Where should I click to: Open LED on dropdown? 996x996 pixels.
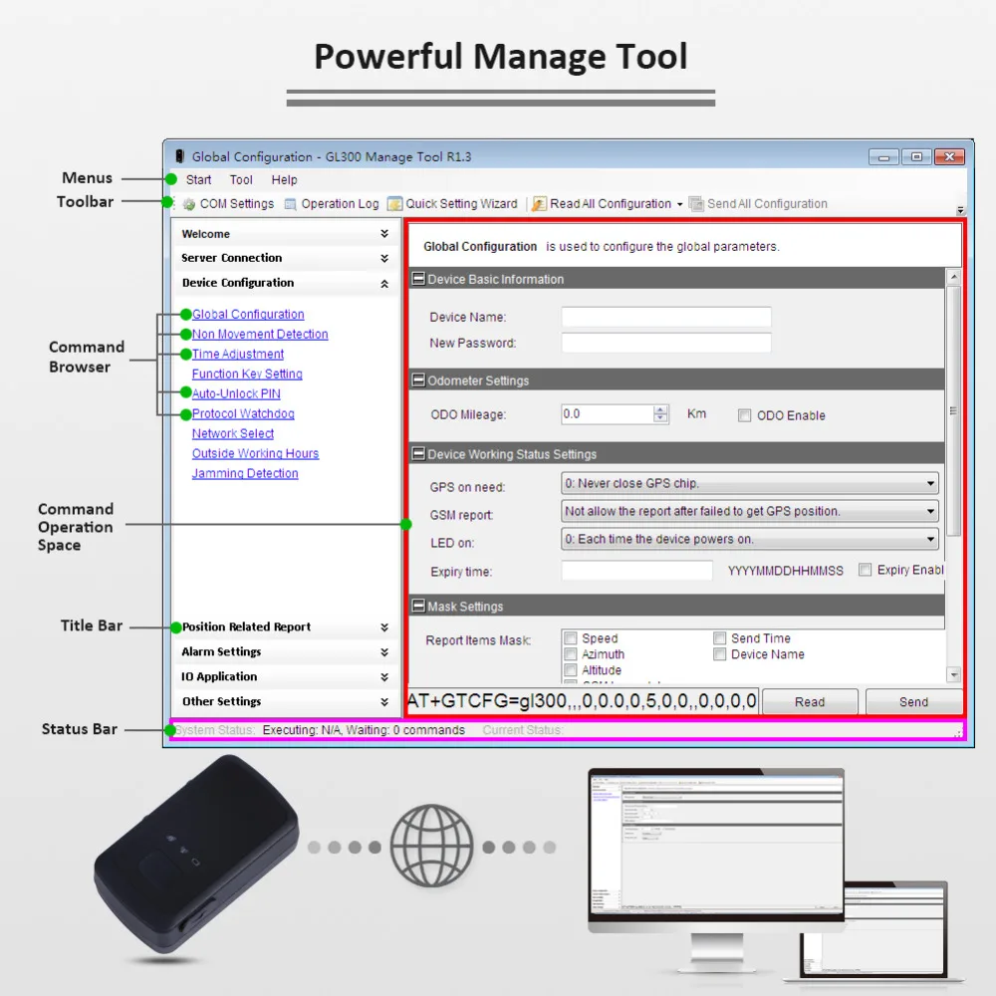coord(750,539)
